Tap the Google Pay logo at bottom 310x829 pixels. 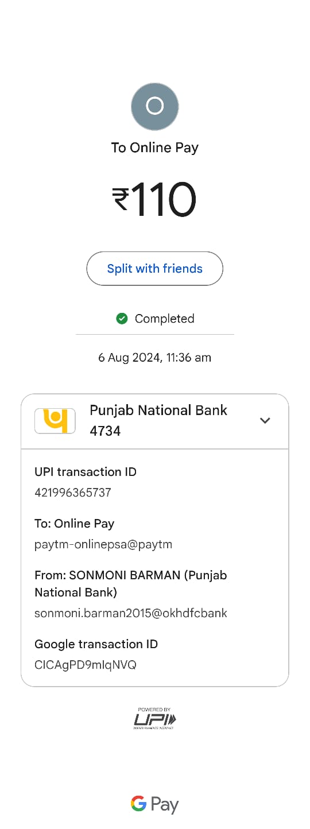(x=155, y=804)
